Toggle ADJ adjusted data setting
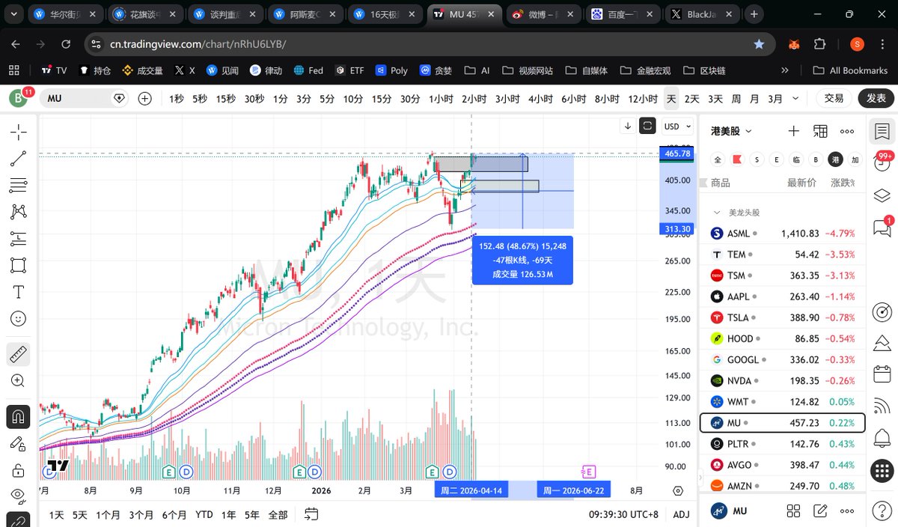898x527 pixels. tap(681, 514)
